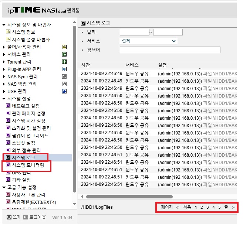Click the folder icon on 폴더/사용자 관리 row

coord(64,47)
